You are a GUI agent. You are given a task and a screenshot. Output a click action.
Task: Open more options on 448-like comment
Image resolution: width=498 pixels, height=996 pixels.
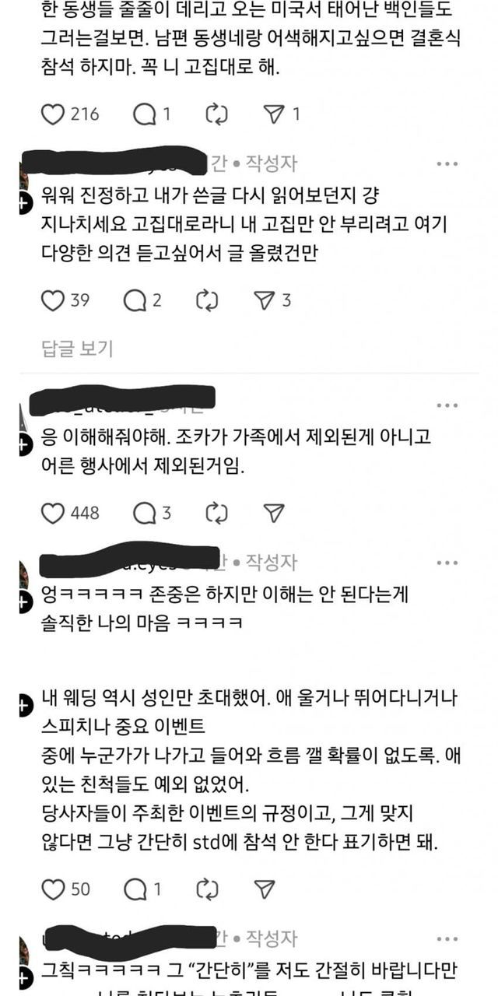pyautogui.click(x=447, y=405)
